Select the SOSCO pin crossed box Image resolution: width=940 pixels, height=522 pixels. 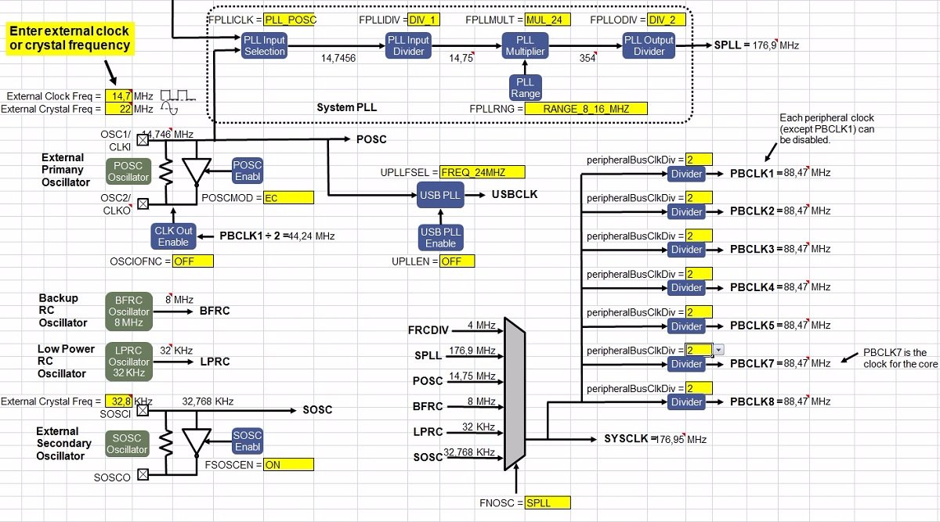143,473
